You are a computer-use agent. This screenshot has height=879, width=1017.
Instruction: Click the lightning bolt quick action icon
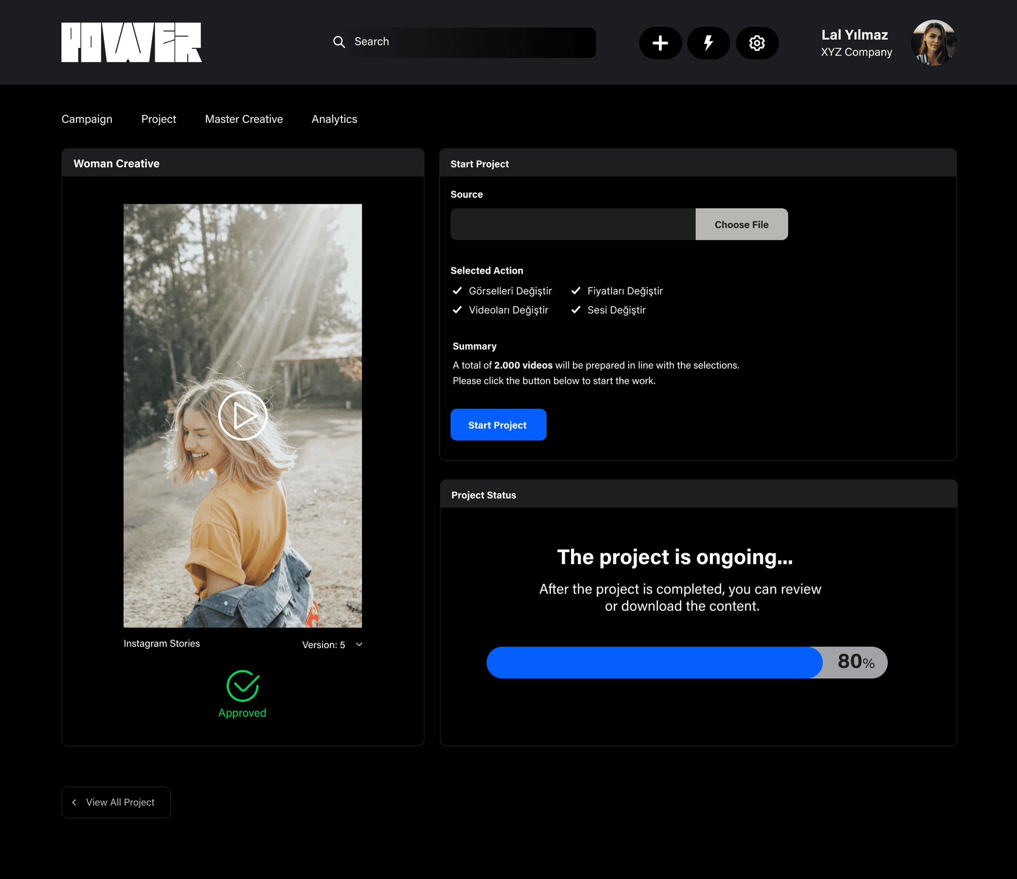(x=708, y=43)
